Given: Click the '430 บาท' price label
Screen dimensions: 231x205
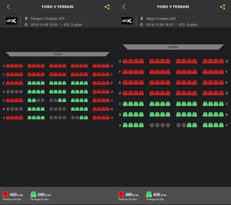Looking at the screenshot, I should [x=159, y=195].
